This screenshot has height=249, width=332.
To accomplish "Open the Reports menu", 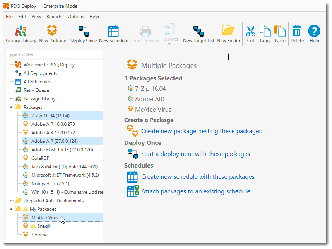I will [54, 17].
